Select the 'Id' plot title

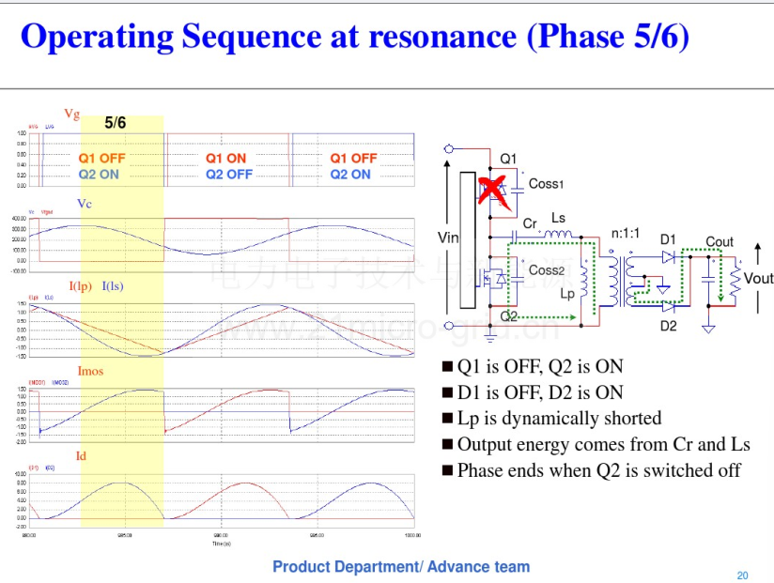81,455
